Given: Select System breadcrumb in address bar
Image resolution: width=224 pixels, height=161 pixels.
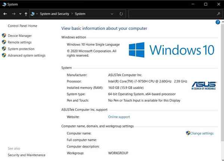Looking at the screenshot, I should point(80,14).
